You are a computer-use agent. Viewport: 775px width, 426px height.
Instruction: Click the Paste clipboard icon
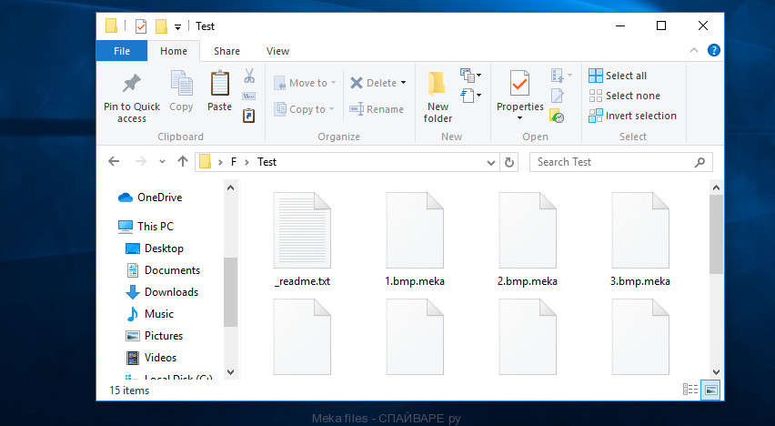click(219, 83)
